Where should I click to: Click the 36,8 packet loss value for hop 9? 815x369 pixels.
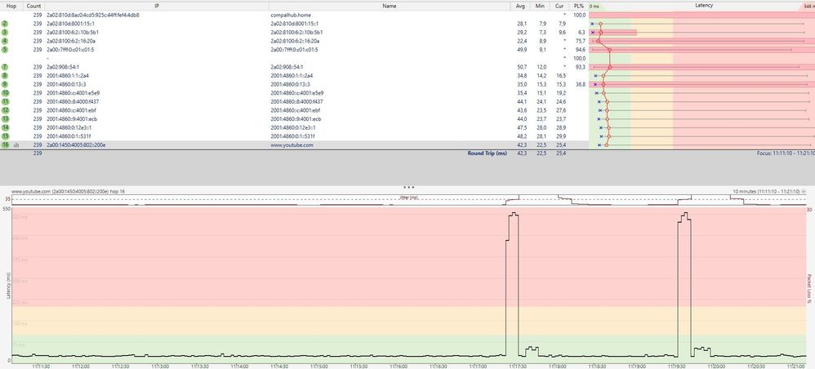point(580,84)
